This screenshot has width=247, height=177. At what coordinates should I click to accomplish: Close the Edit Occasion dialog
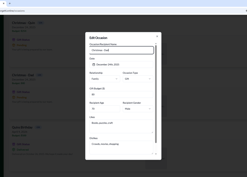(157, 36)
